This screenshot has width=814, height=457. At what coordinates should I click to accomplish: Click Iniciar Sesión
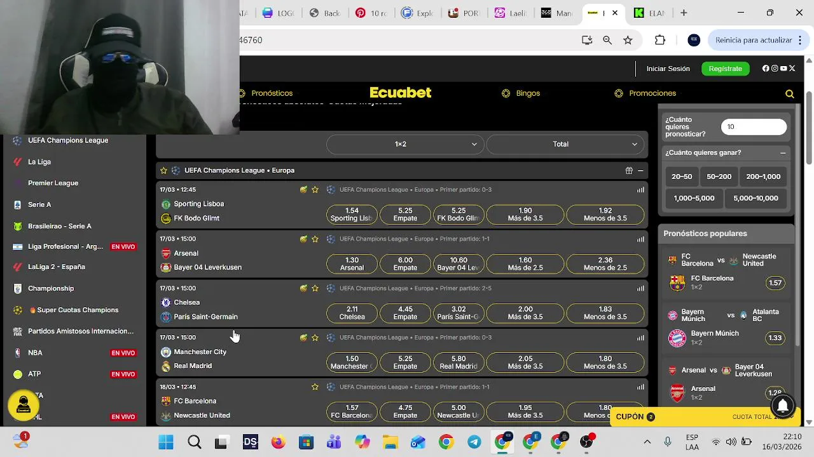668,69
